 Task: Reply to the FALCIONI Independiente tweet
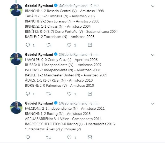(28, 137)
